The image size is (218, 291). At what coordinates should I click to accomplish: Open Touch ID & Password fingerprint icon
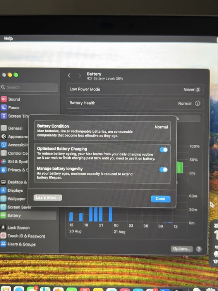(x=3, y=236)
